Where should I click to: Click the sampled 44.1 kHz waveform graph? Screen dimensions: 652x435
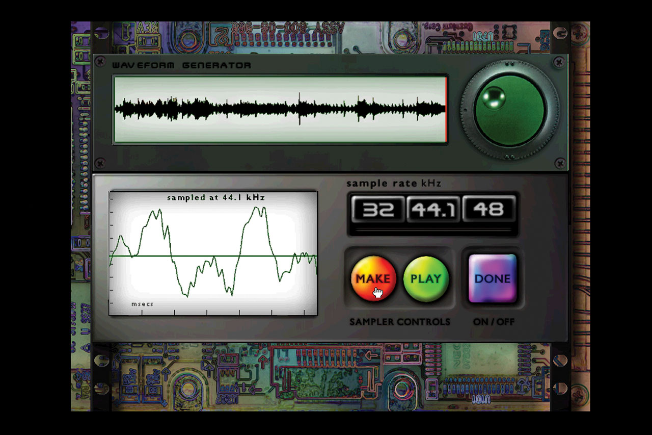coord(213,253)
